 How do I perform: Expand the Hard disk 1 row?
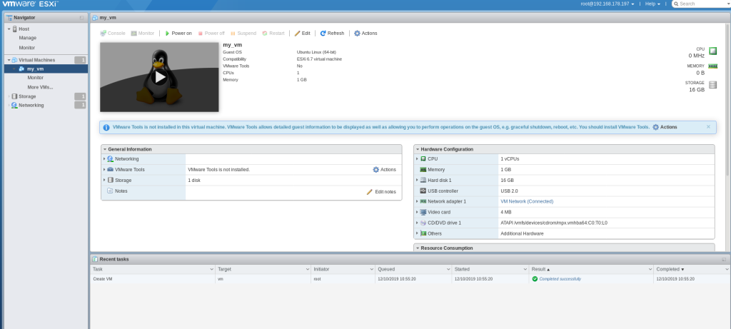[417, 181]
